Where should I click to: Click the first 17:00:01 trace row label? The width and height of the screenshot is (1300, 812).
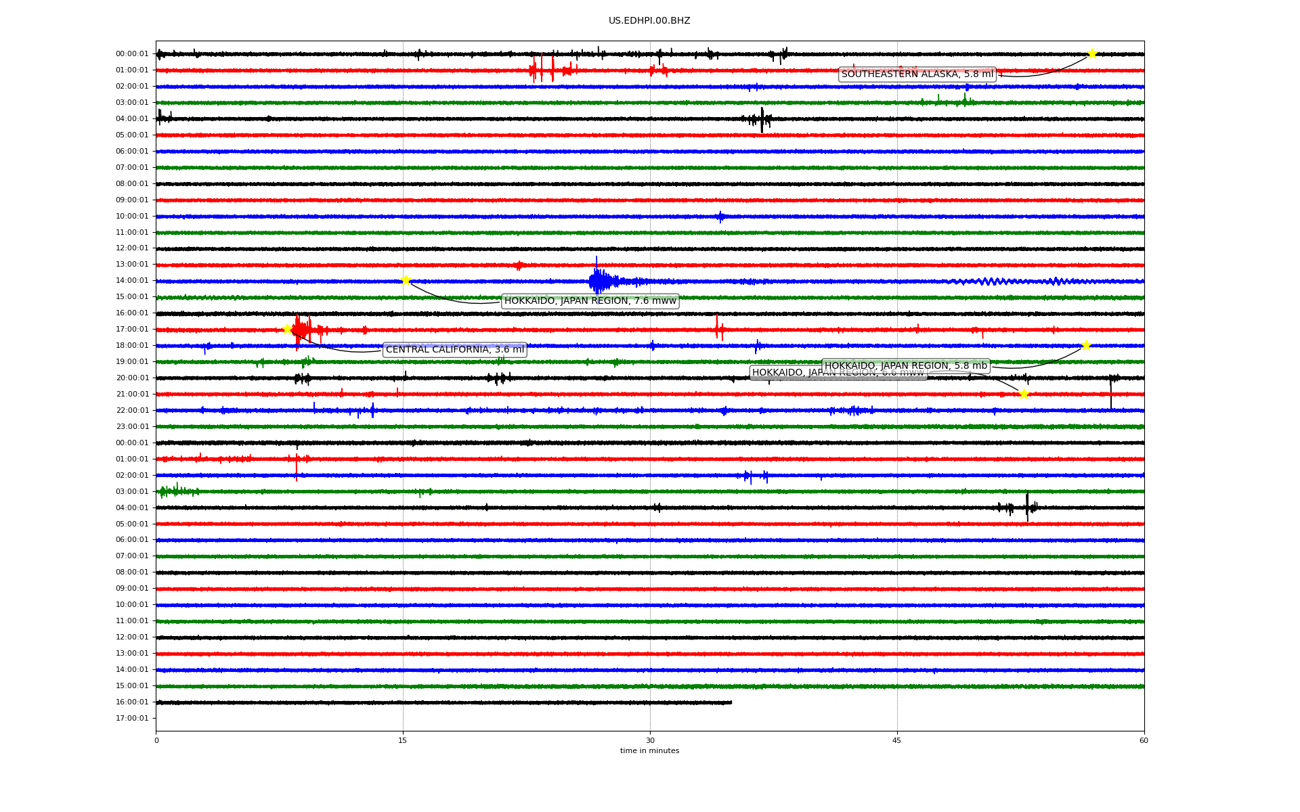coord(132,330)
